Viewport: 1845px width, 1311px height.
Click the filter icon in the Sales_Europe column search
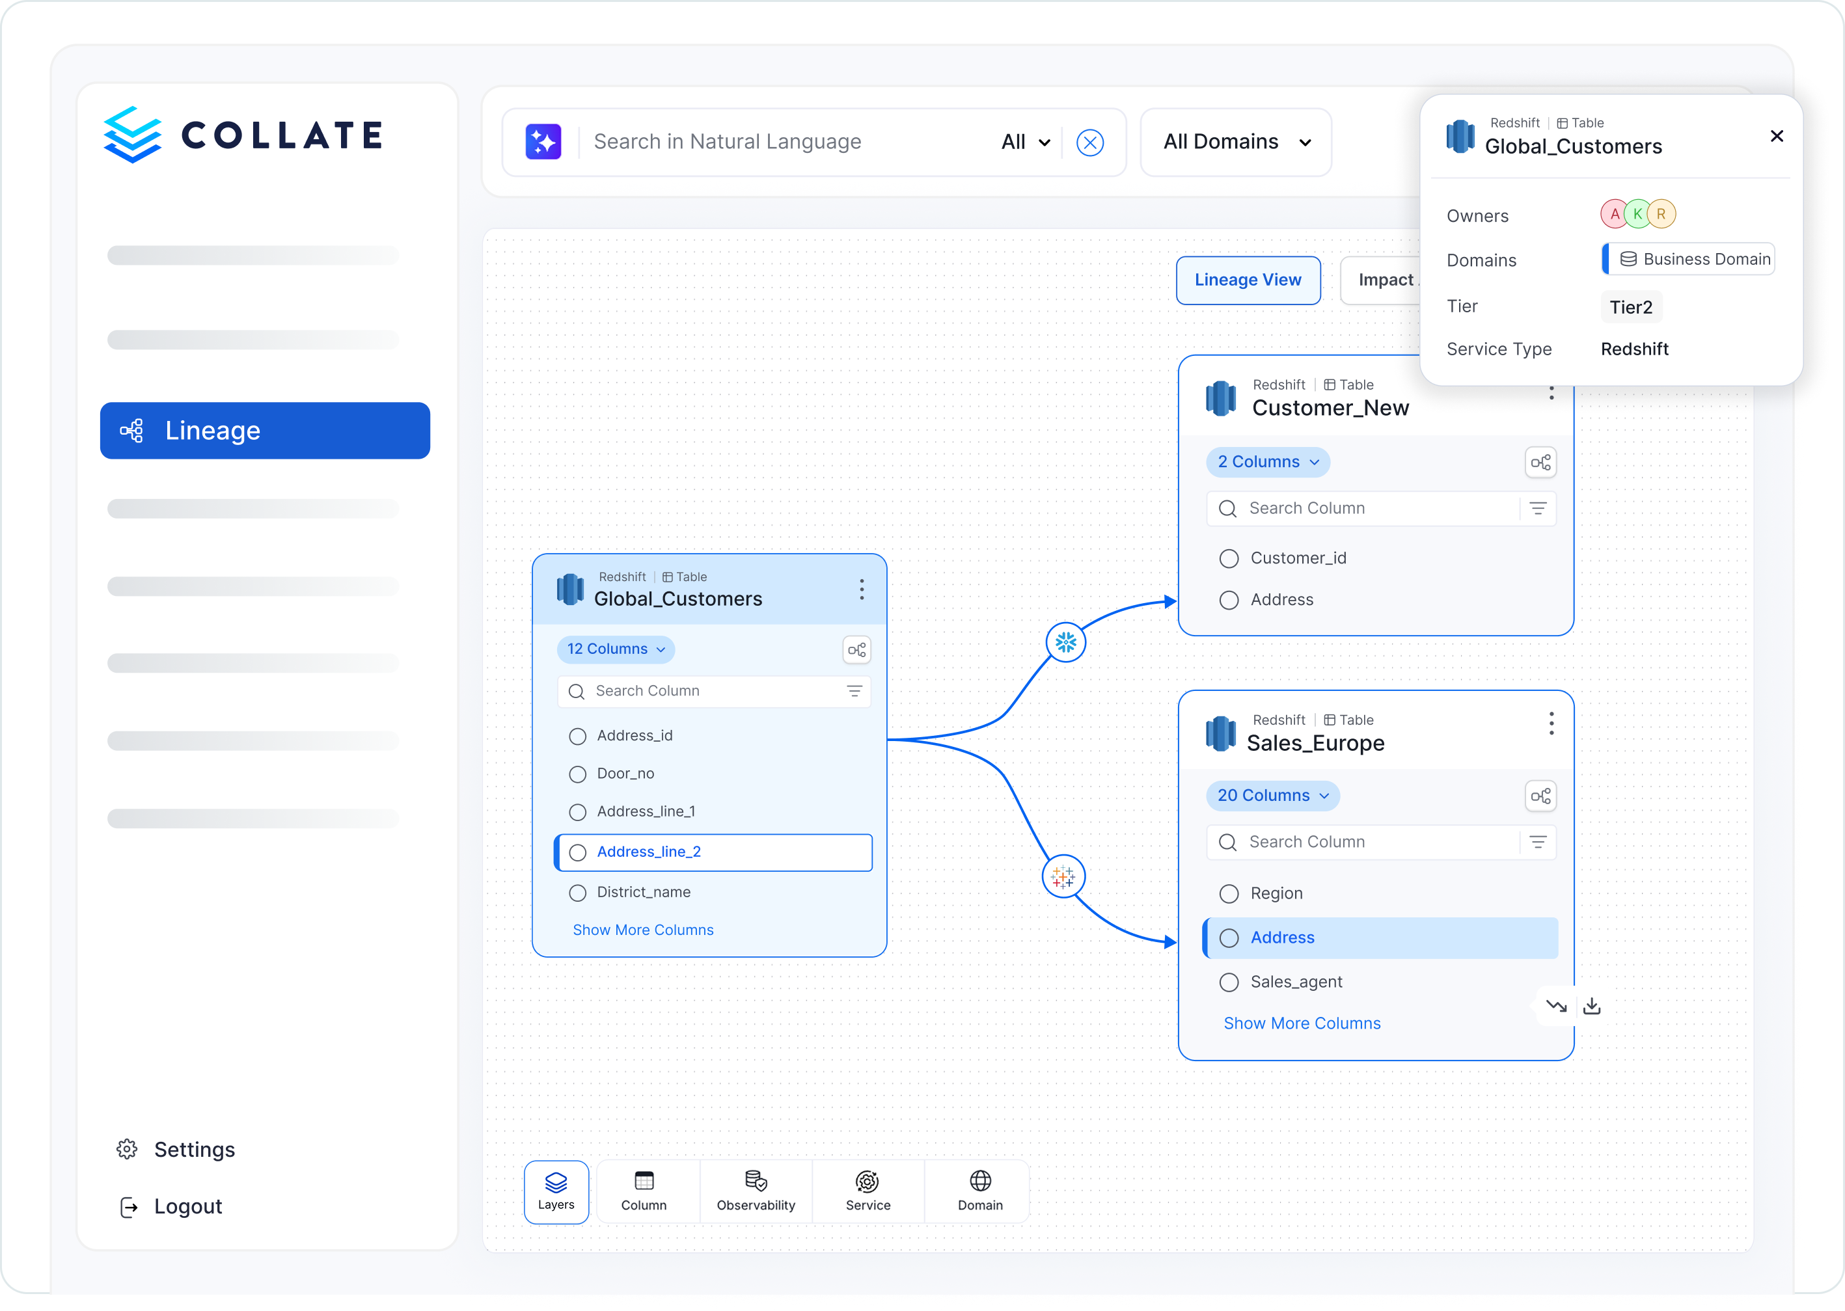pos(1537,842)
